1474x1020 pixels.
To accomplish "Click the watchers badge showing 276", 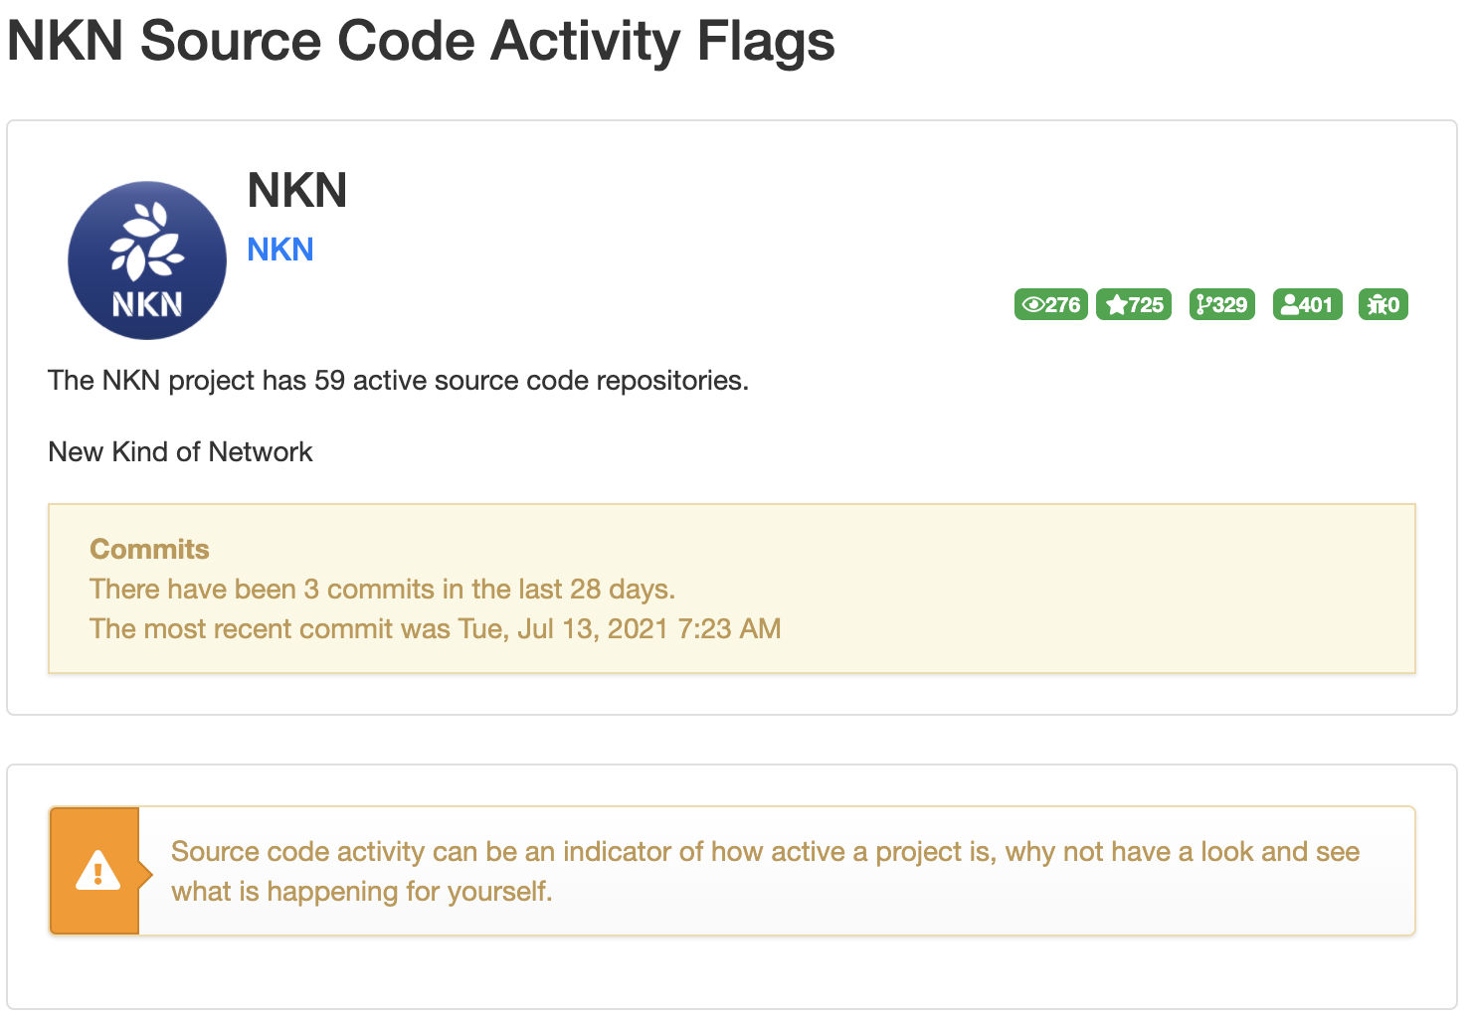I will [x=1051, y=304].
